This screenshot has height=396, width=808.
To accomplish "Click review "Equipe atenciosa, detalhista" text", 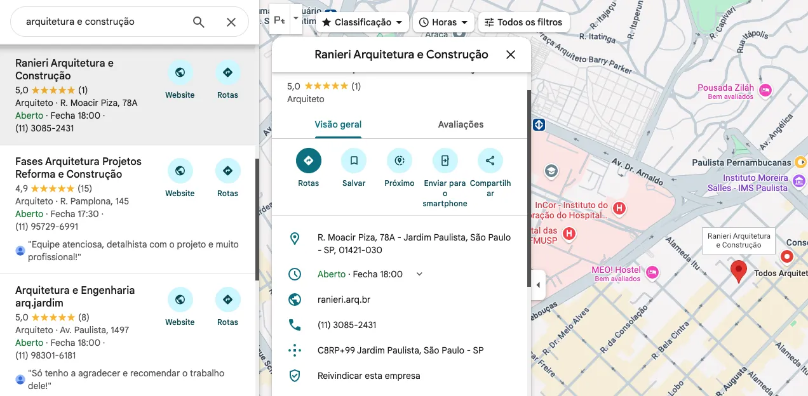I will 133,251.
